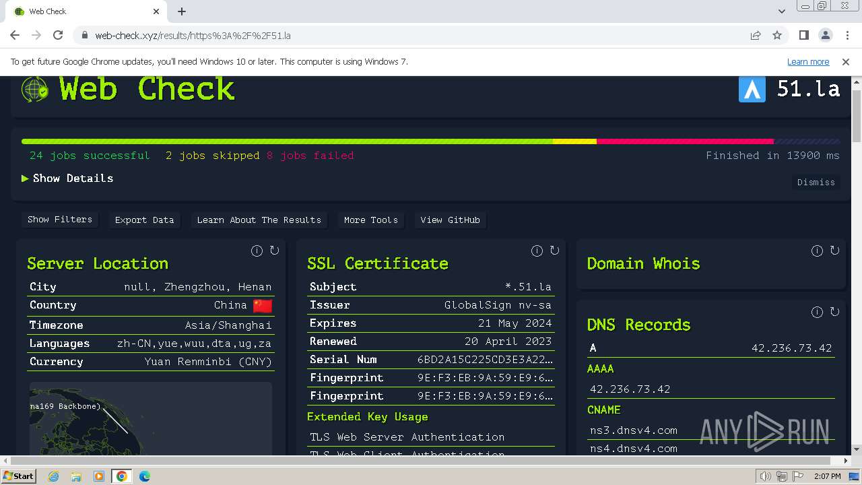This screenshot has height=485, width=862.
Task: Select the Asia/Shanghai timezone value
Action: (x=228, y=325)
